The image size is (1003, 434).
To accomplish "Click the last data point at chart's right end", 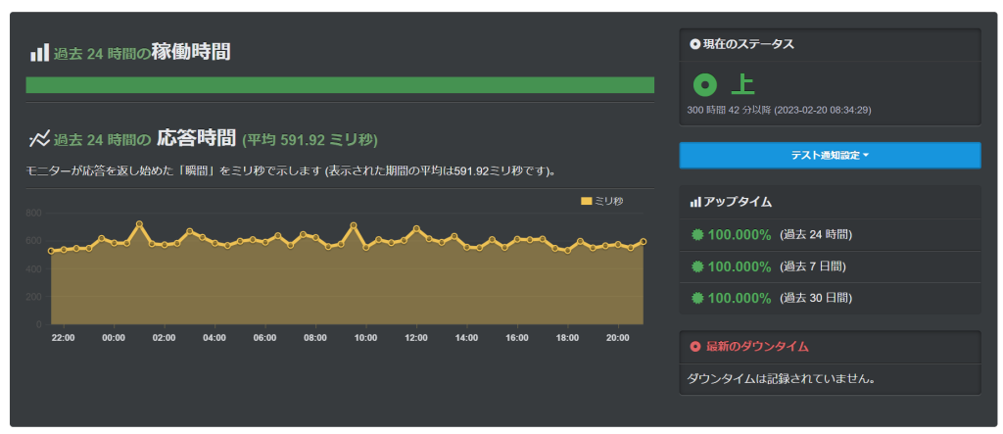I will pos(644,241).
